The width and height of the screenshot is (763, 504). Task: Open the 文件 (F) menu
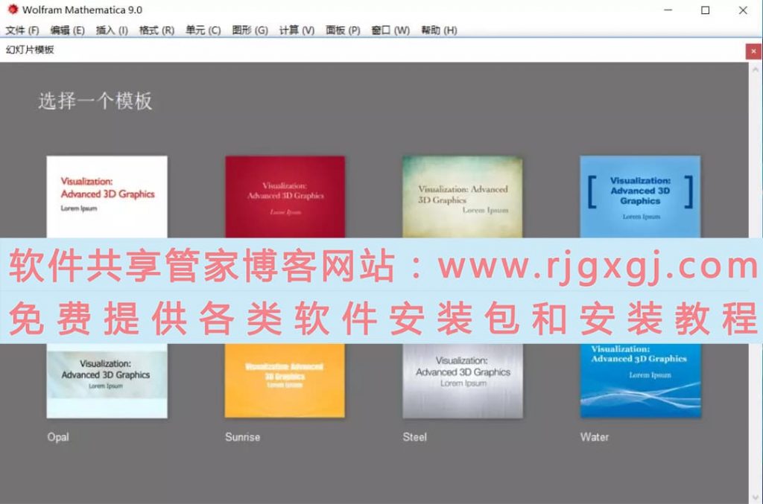[x=22, y=30]
